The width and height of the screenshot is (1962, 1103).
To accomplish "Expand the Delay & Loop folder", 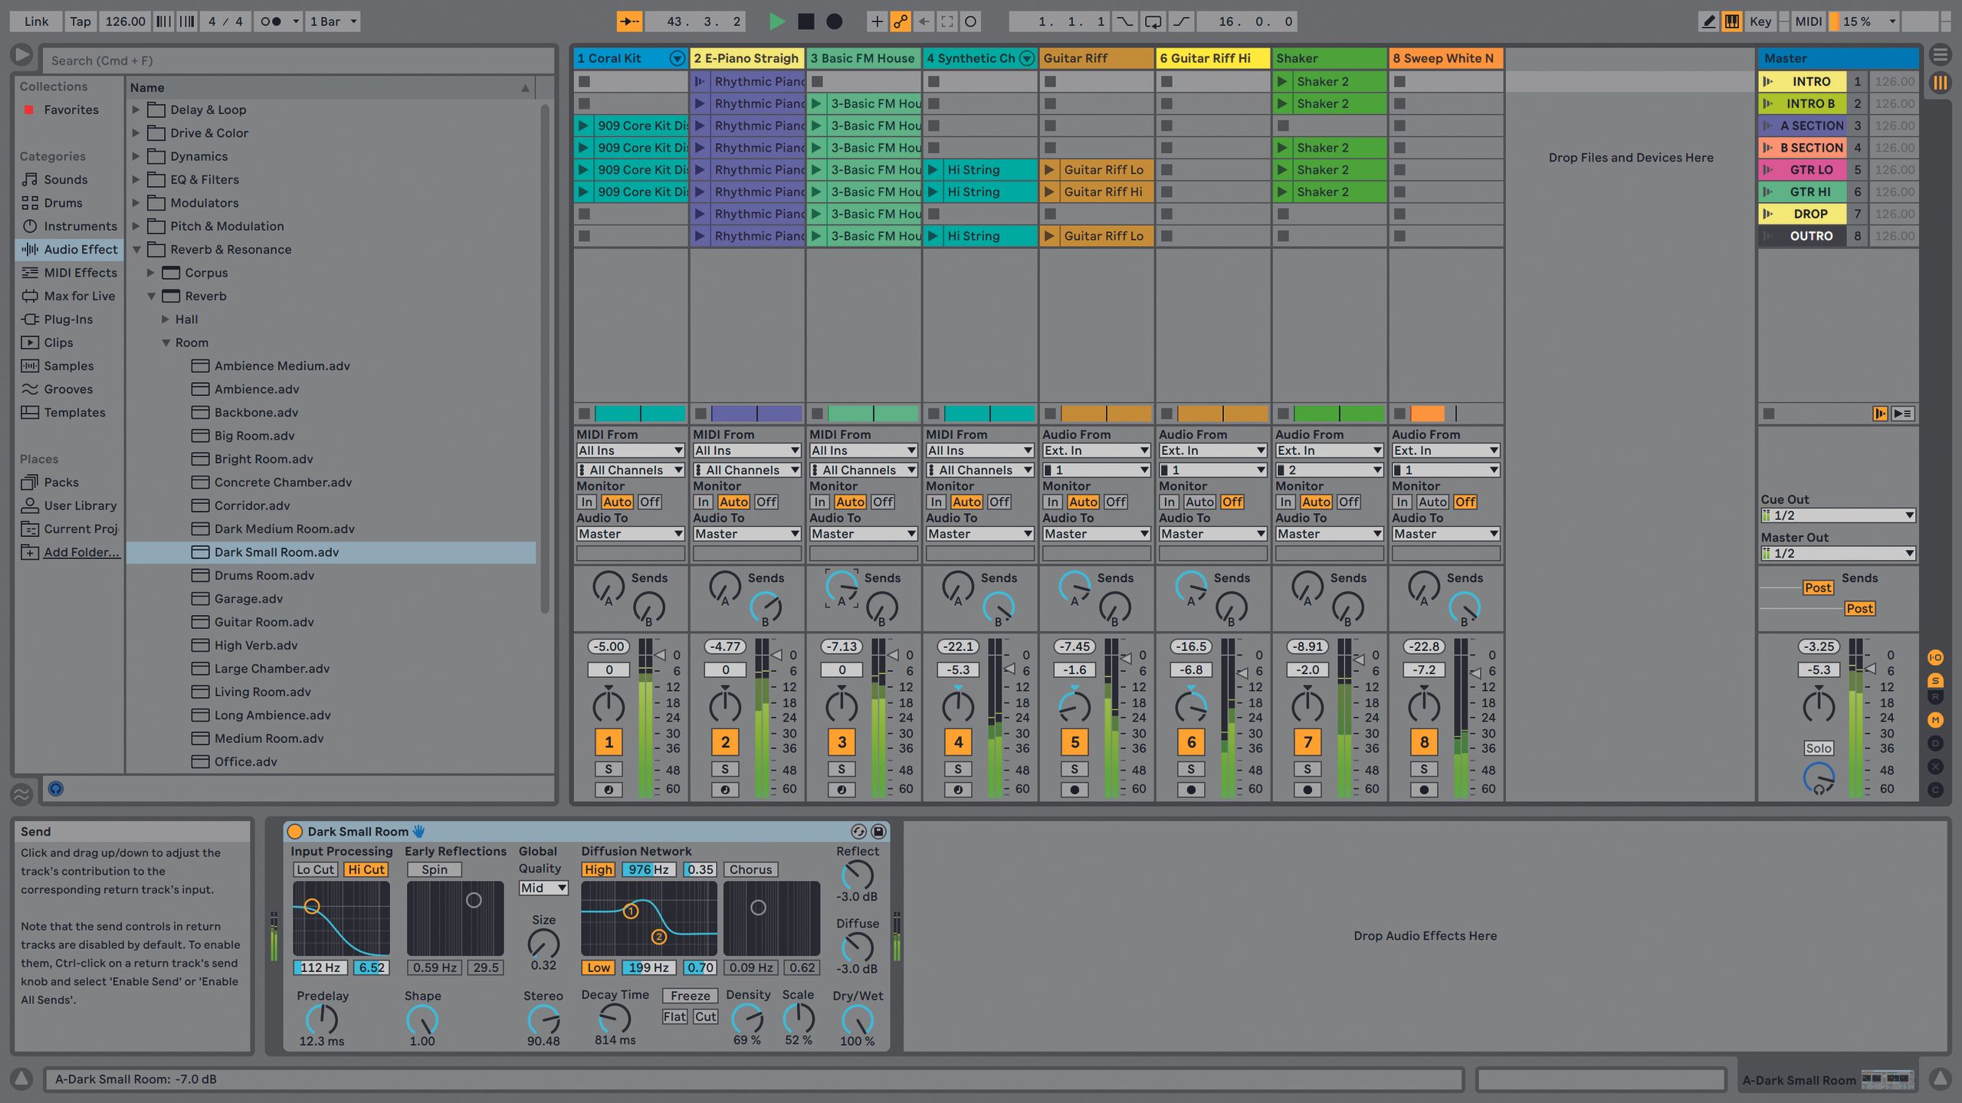I will click(x=136, y=110).
